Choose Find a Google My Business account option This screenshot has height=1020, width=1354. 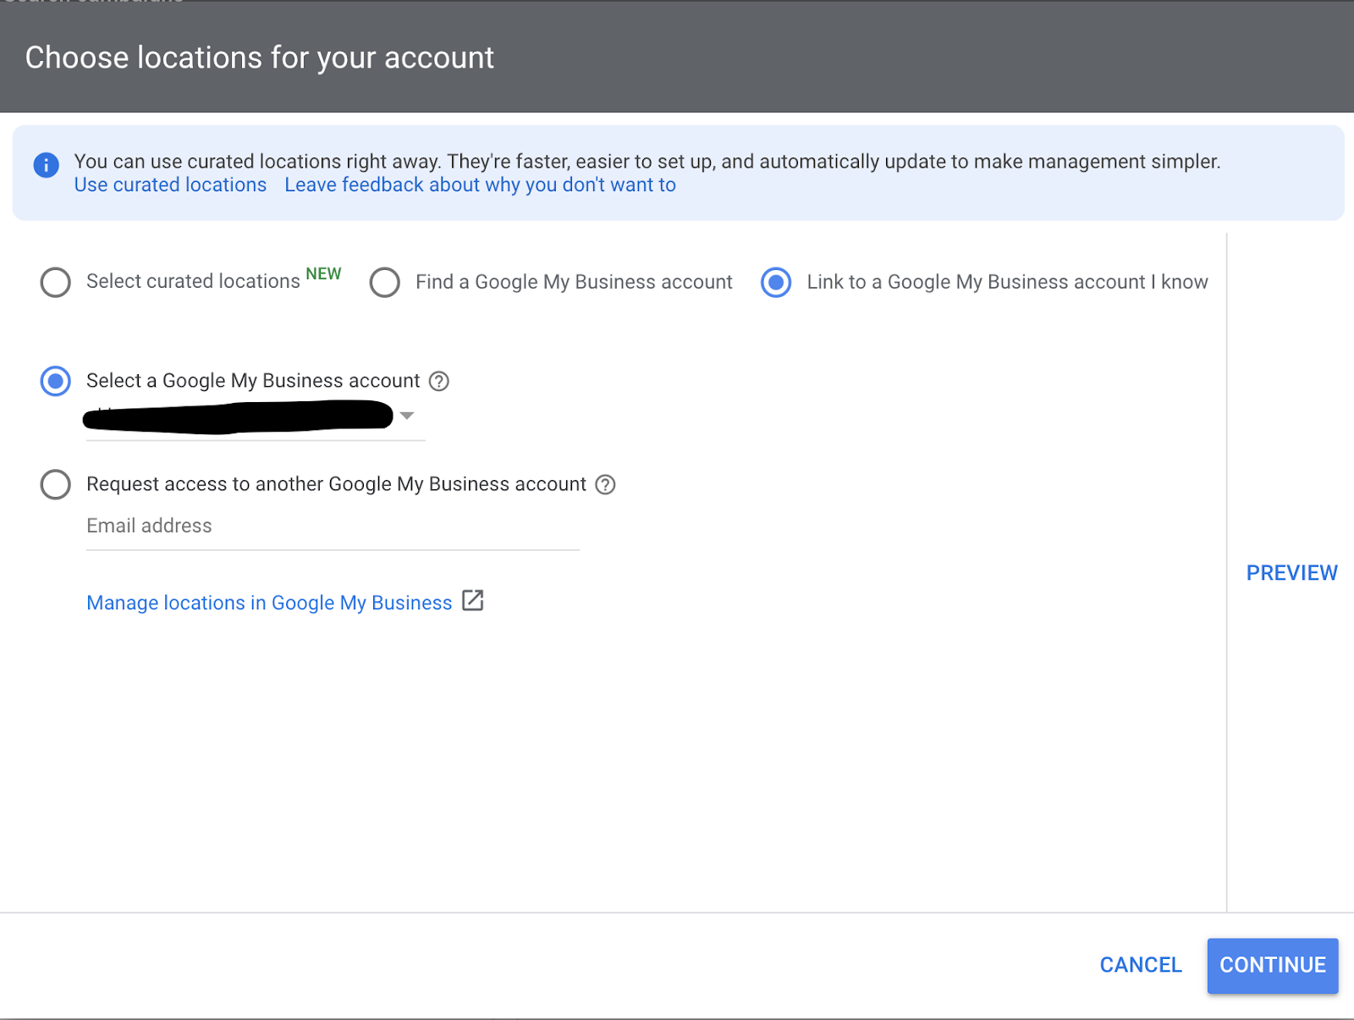pyautogui.click(x=385, y=282)
